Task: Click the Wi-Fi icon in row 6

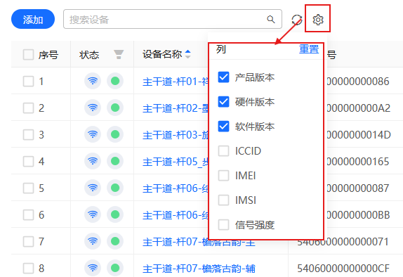Action: pos(93,214)
